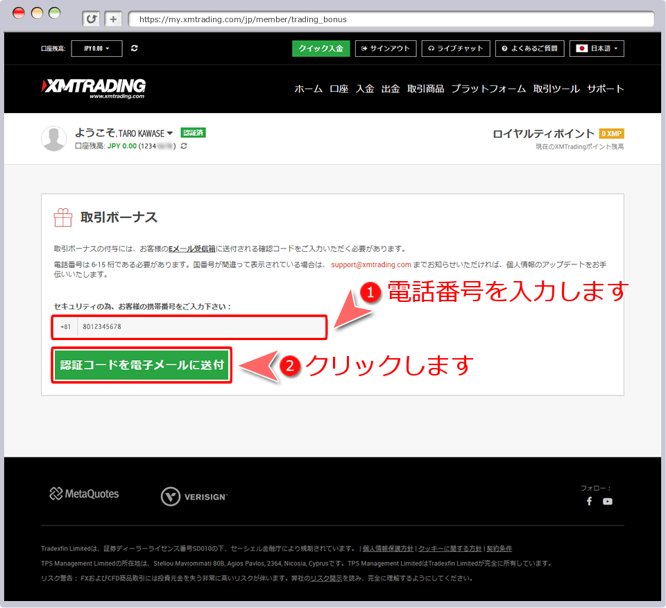
Task: Open the Eメール受信箱 link
Action: coord(192,248)
